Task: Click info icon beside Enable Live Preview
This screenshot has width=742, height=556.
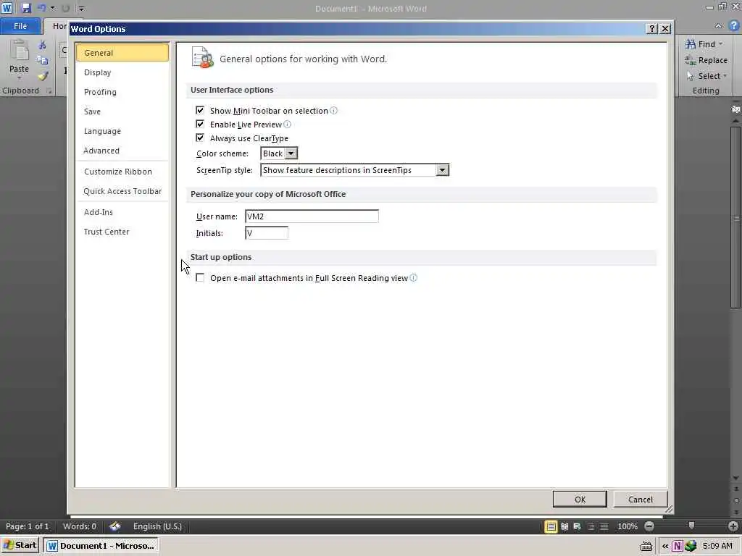Action: coord(287,125)
